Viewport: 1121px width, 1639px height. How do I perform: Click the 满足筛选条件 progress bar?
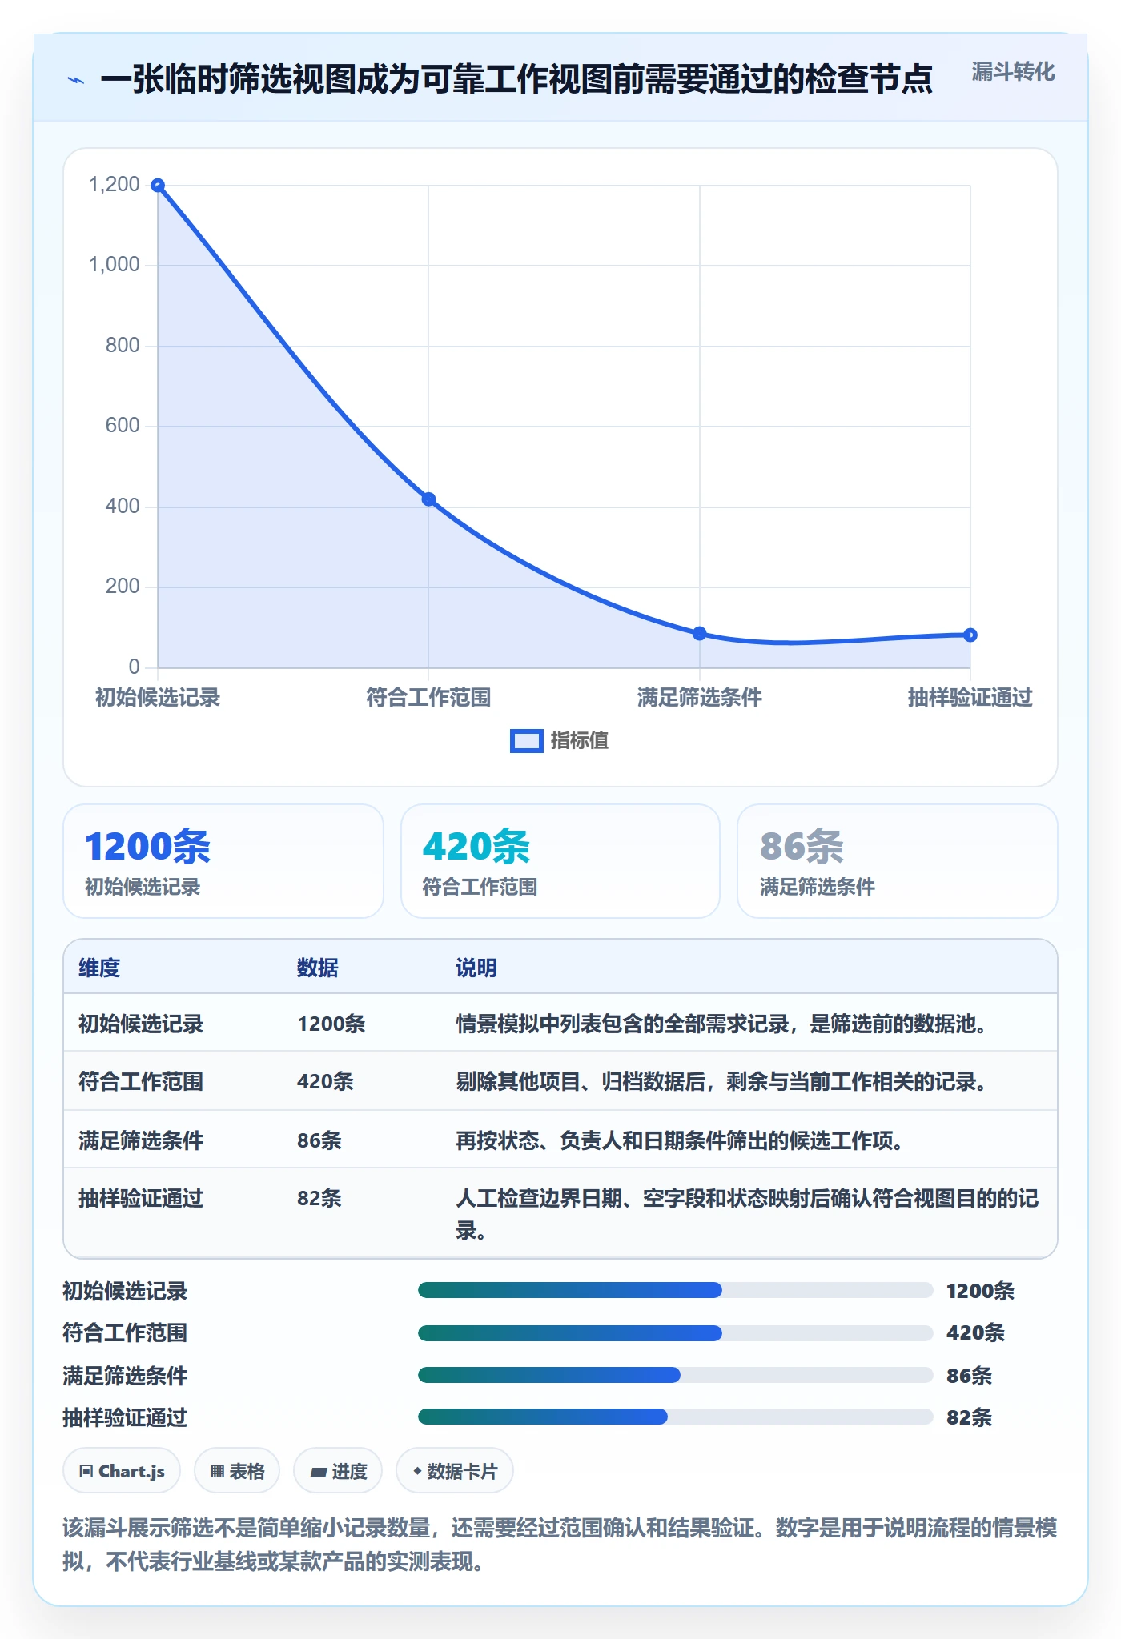tap(675, 1375)
